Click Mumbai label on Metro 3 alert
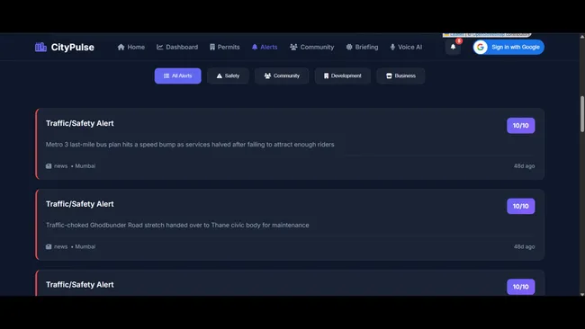 point(85,165)
